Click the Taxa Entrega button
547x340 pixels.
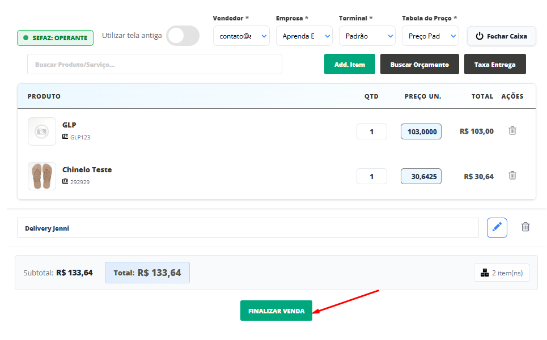(494, 65)
